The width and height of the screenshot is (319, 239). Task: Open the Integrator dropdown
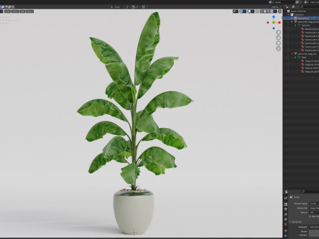tap(314, 227)
